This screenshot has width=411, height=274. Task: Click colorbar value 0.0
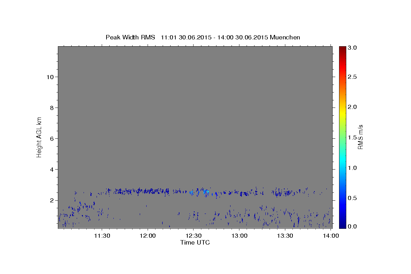point(353,226)
